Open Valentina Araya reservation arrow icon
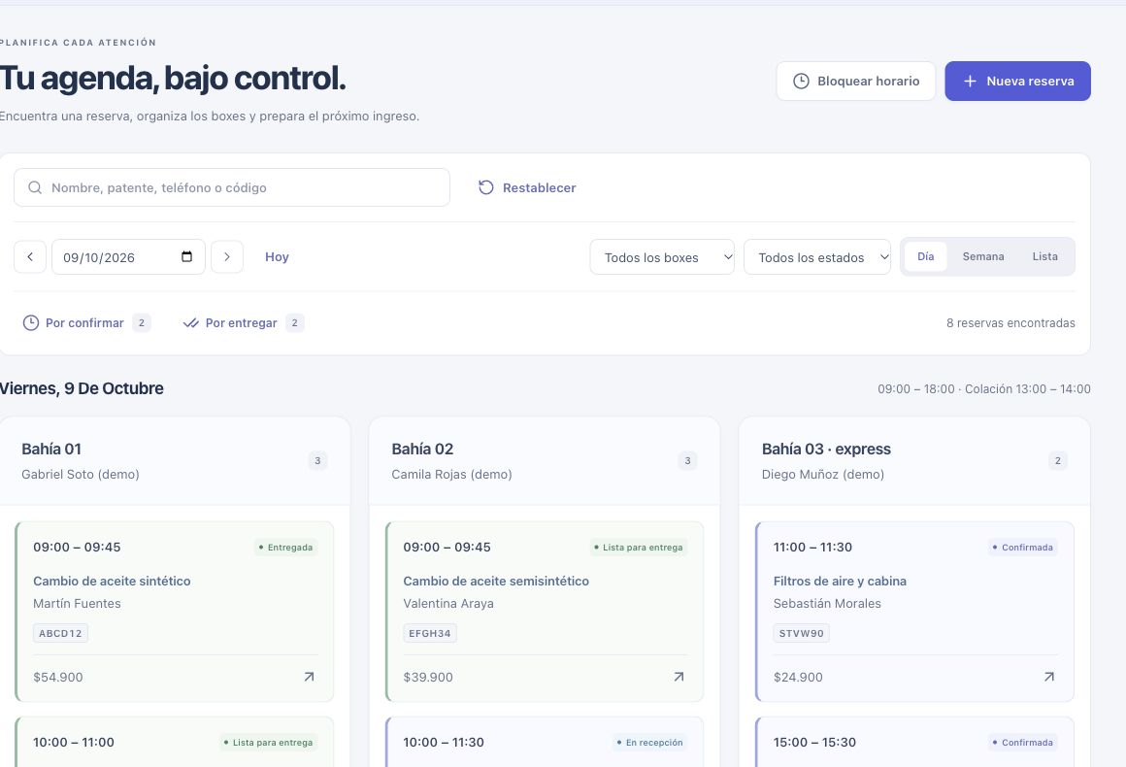 click(x=679, y=677)
